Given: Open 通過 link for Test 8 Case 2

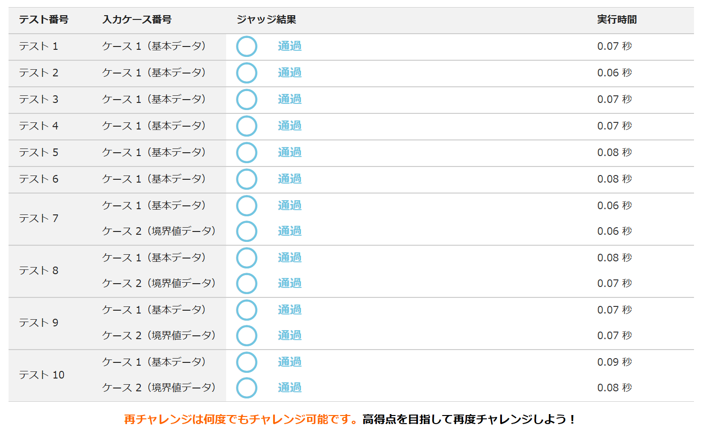Looking at the screenshot, I should coord(290,283).
